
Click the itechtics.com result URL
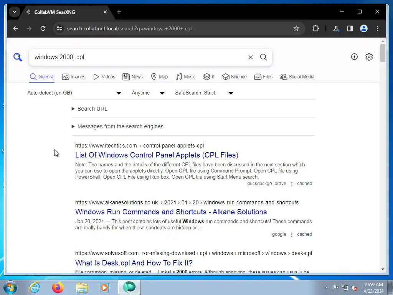139,146
